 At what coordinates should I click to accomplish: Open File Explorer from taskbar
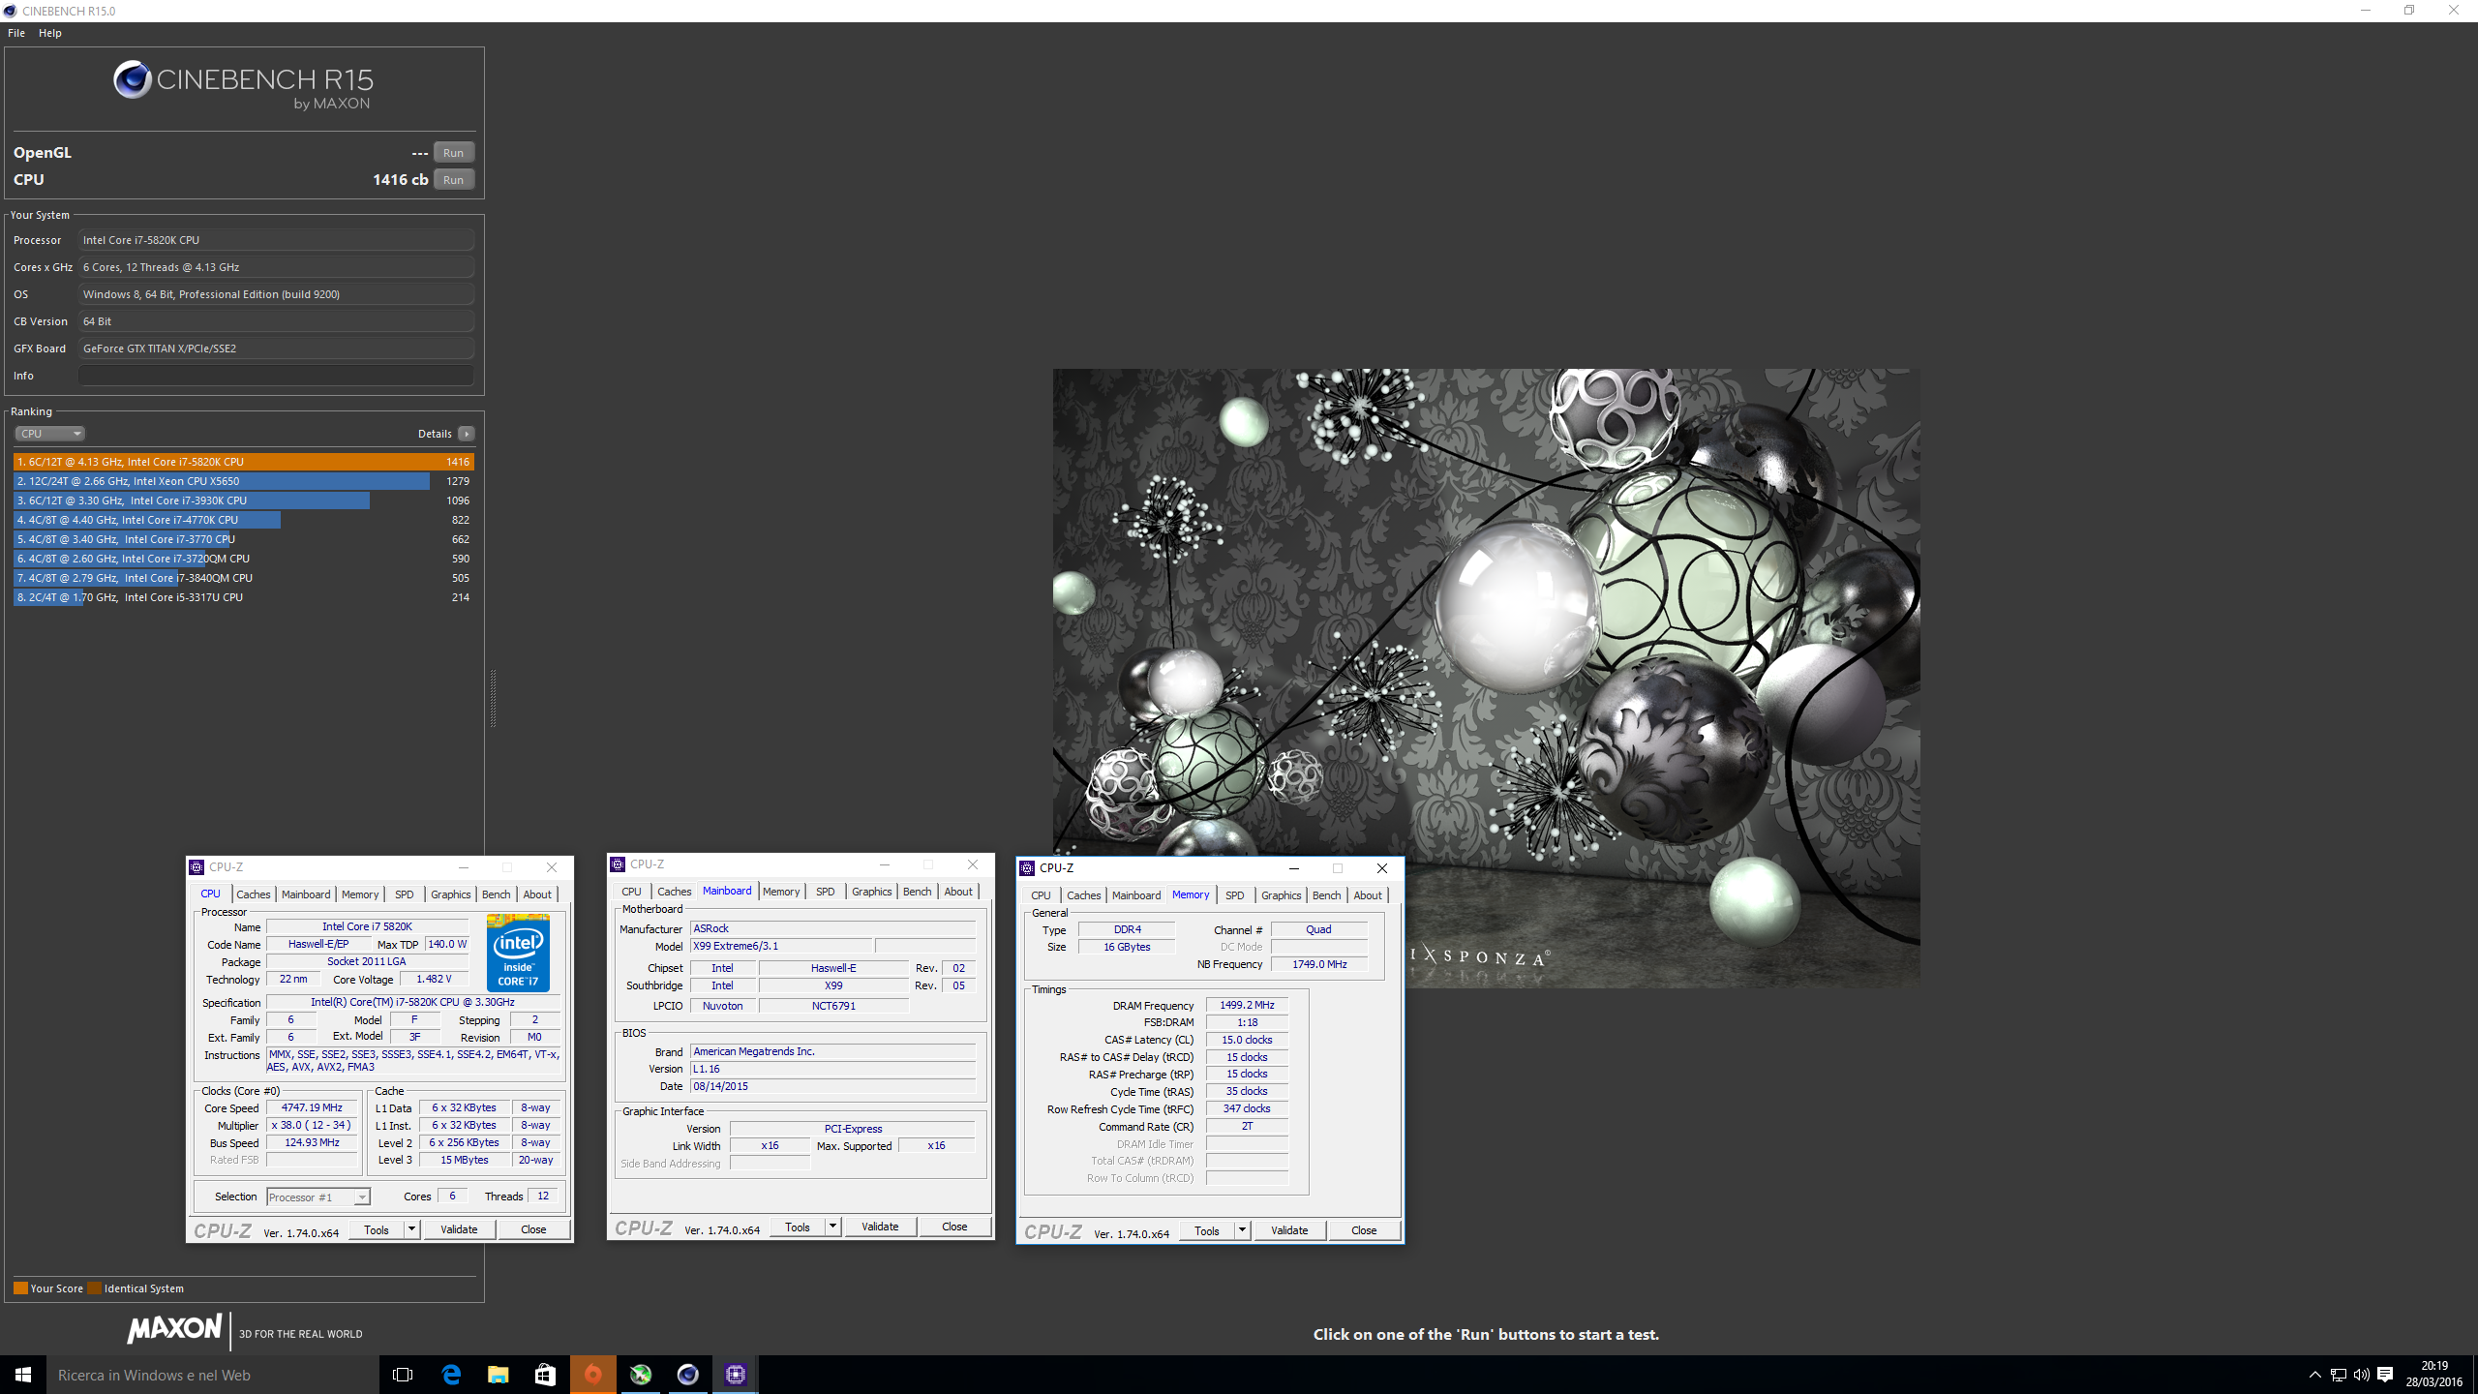point(498,1375)
